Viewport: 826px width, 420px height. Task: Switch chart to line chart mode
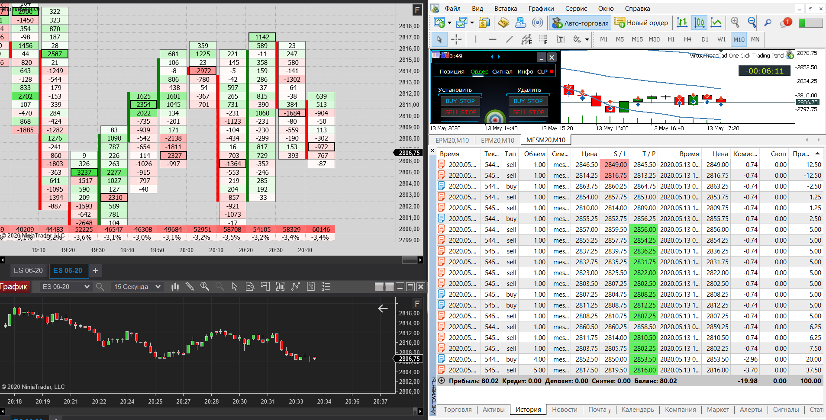716,22
